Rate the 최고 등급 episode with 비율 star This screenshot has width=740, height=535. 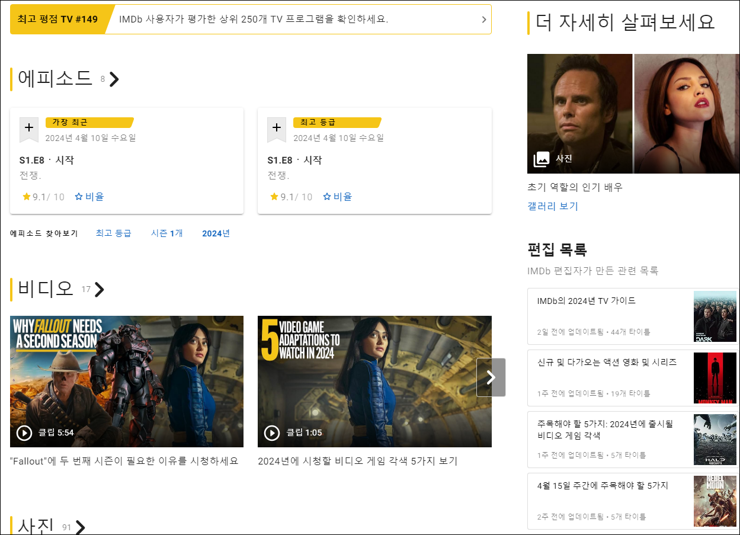click(x=337, y=197)
